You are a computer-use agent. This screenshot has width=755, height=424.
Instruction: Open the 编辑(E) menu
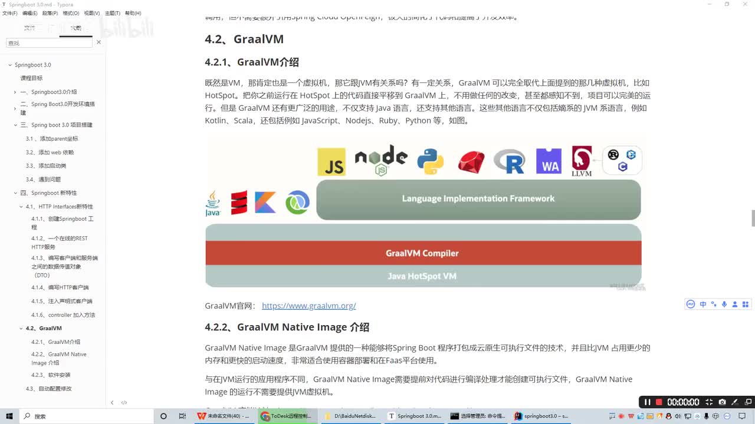[30, 13]
